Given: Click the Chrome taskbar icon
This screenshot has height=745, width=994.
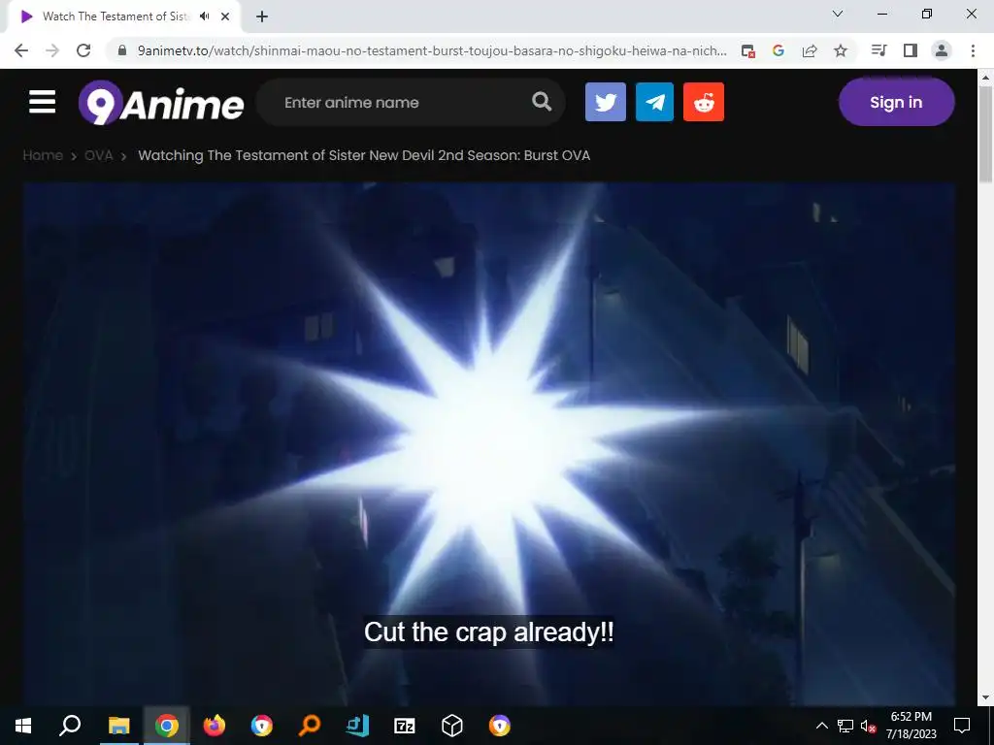Looking at the screenshot, I should click(x=167, y=726).
